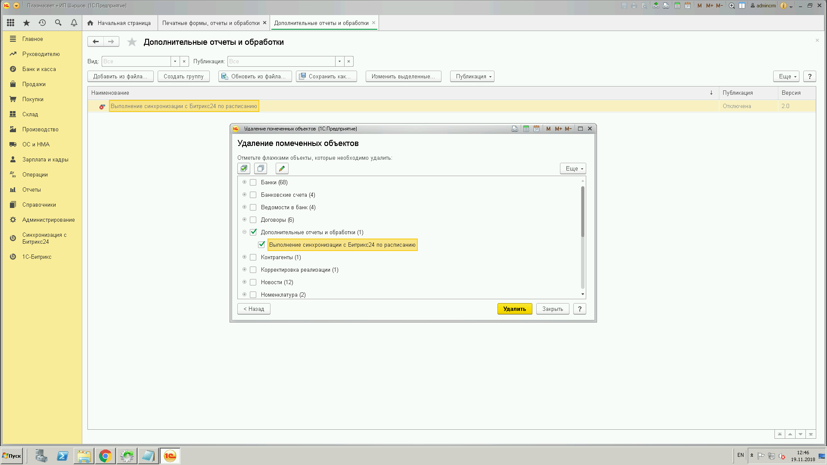The image size is (827, 465).
Task: Click M+ memory button in main title bar
Action: (x=709, y=6)
